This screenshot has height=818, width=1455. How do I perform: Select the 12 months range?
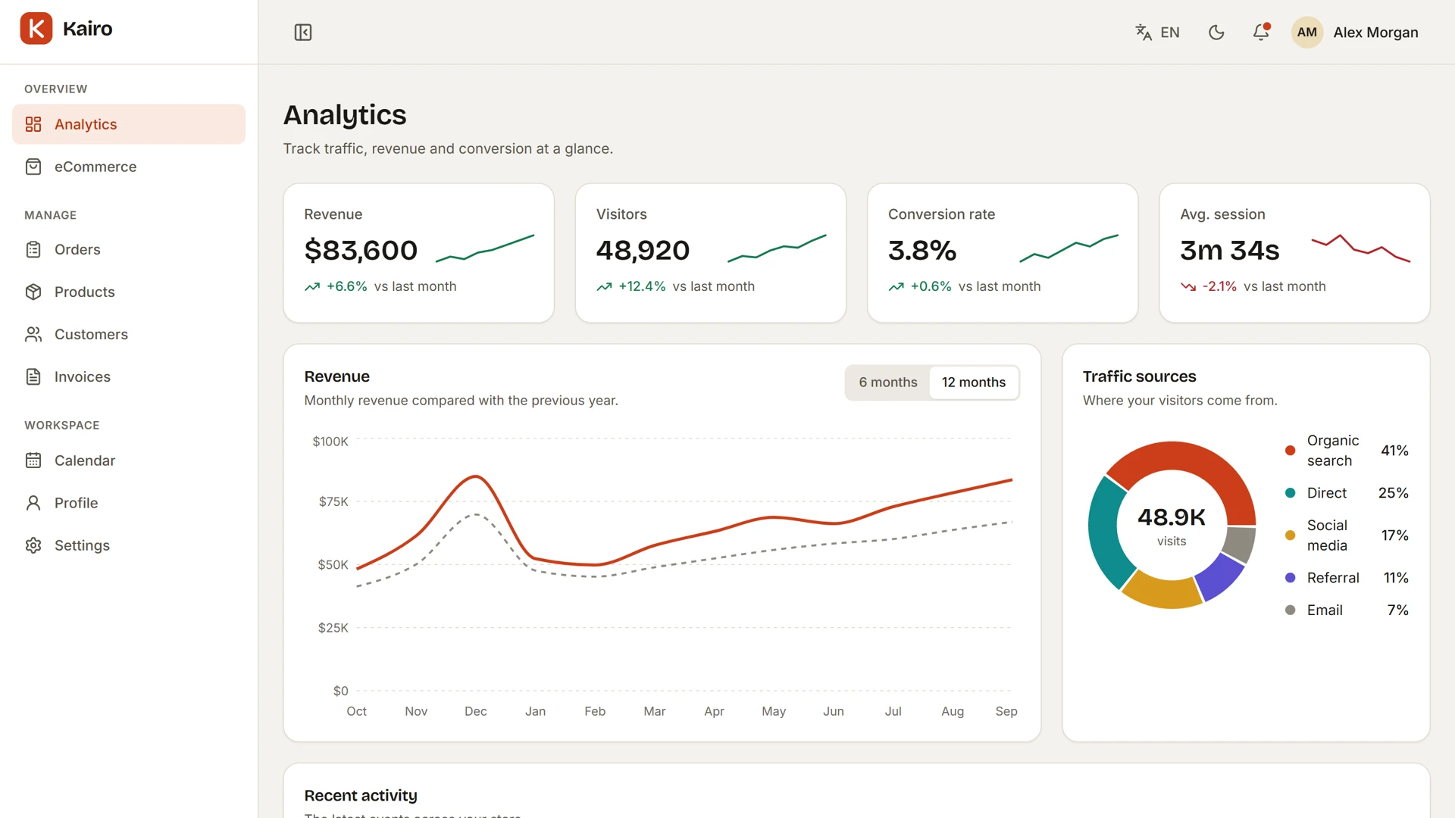click(x=974, y=382)
